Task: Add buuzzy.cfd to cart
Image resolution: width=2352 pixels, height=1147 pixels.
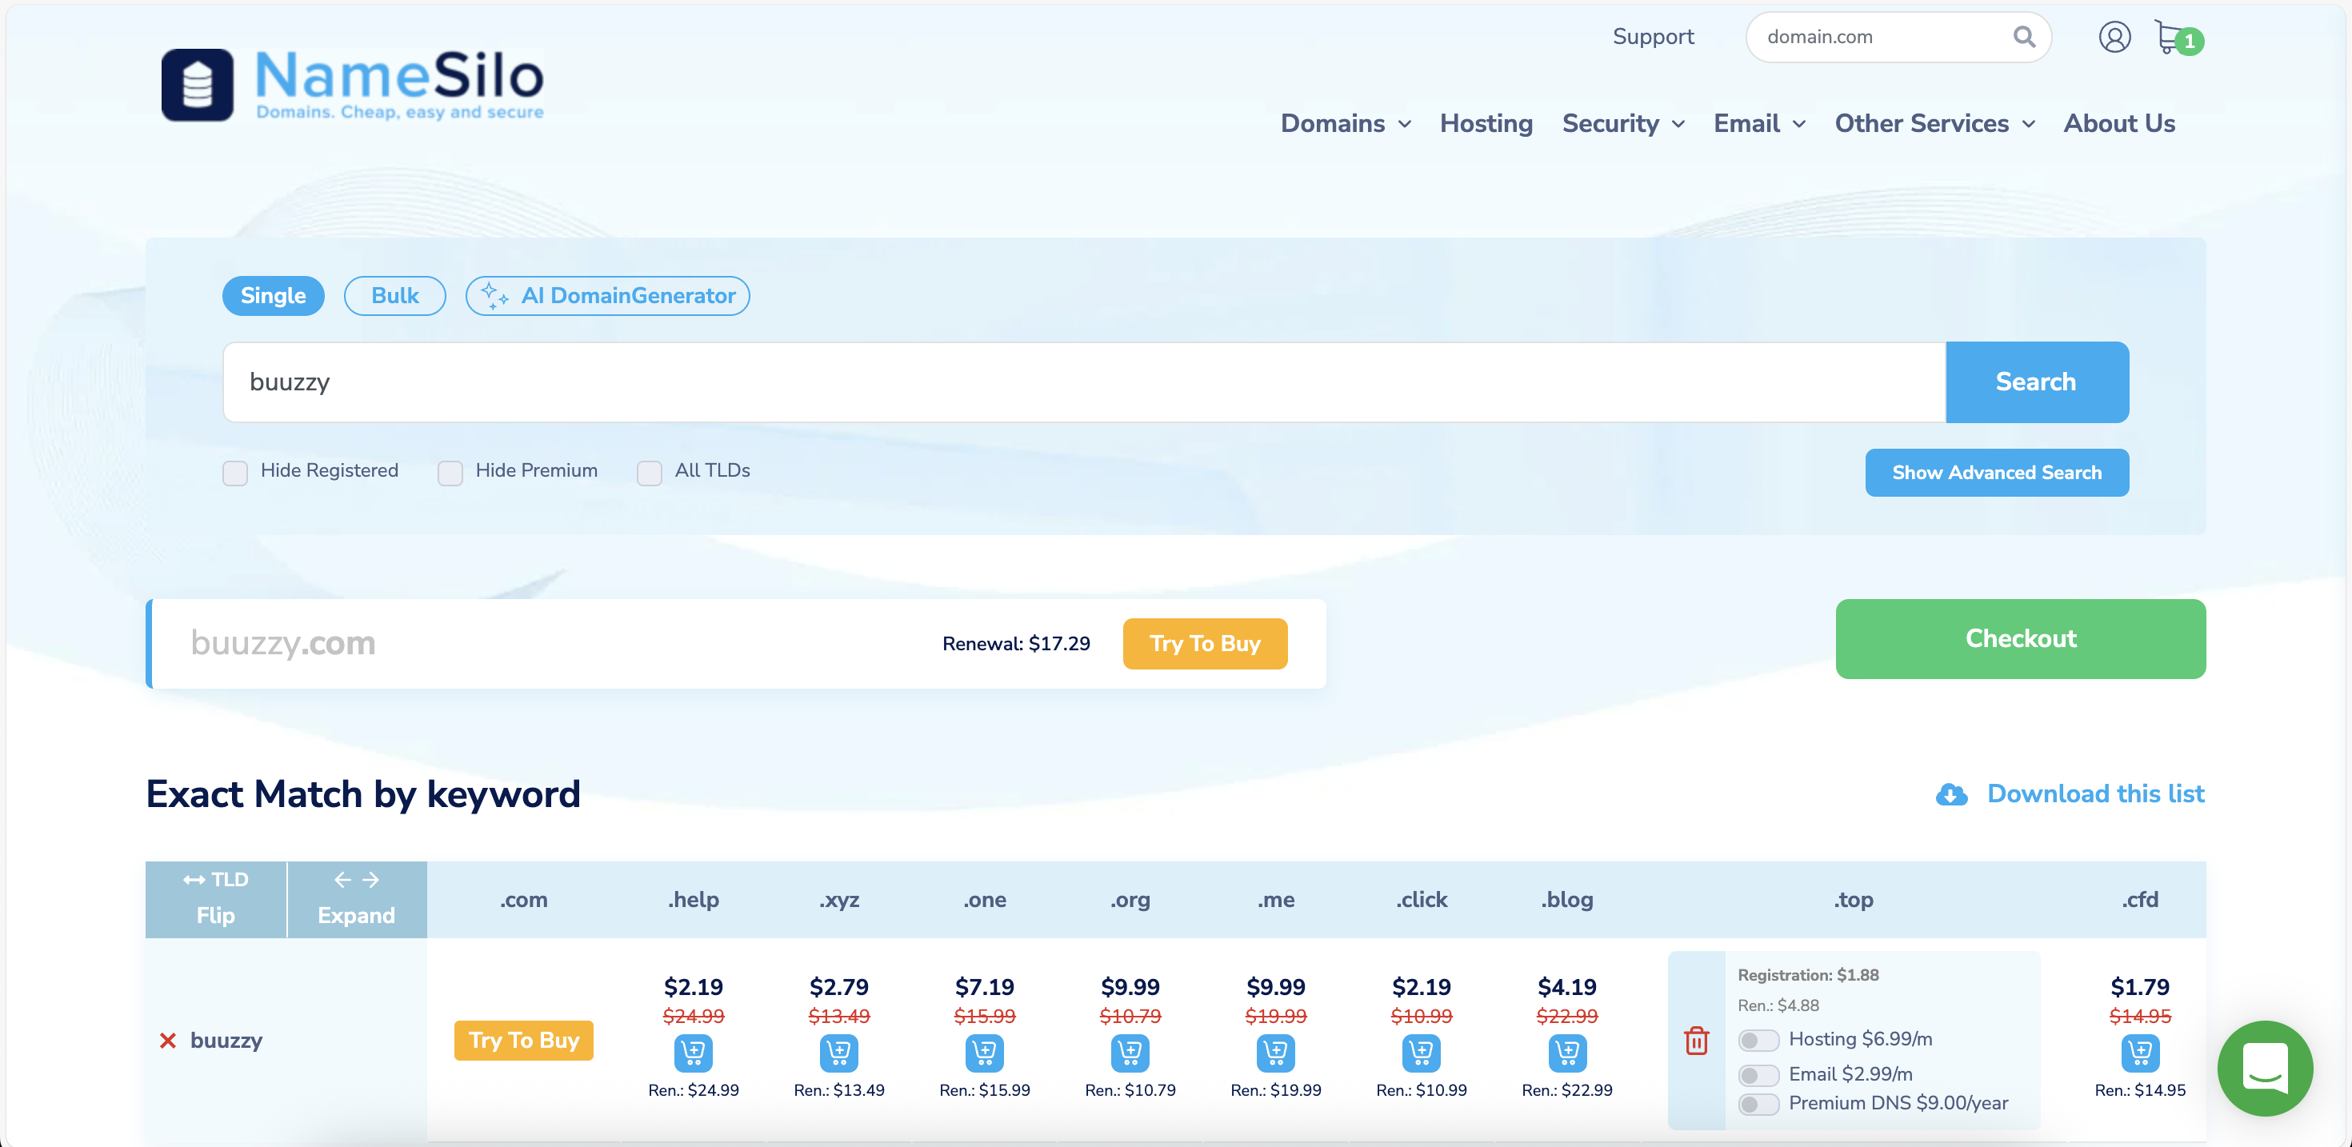Action: click(2139, 1053)
